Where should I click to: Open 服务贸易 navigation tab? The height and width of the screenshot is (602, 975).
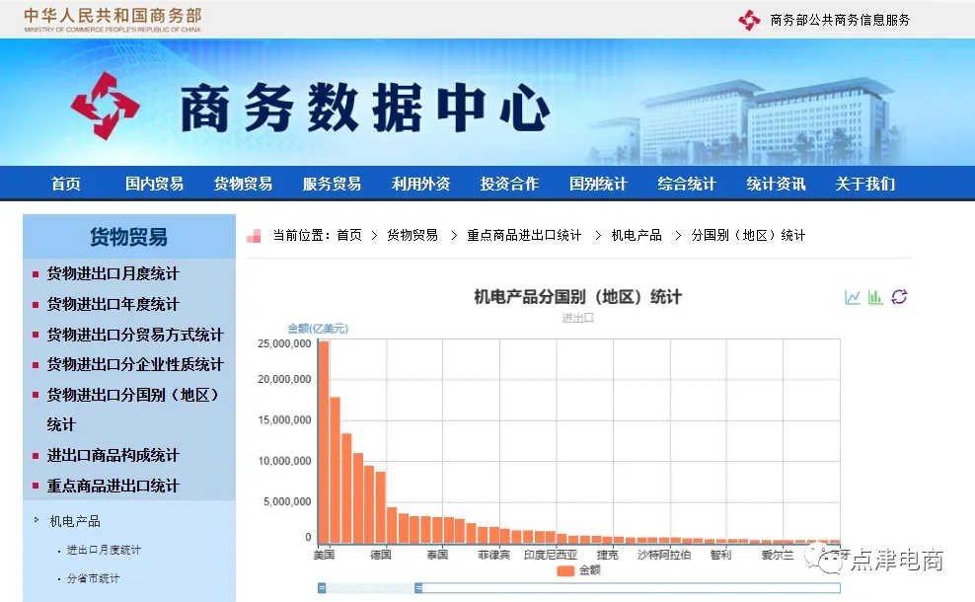coord(332,184)
